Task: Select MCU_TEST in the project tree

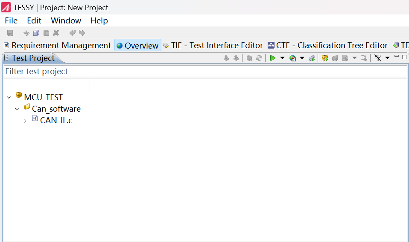Action: pos(43,97)
